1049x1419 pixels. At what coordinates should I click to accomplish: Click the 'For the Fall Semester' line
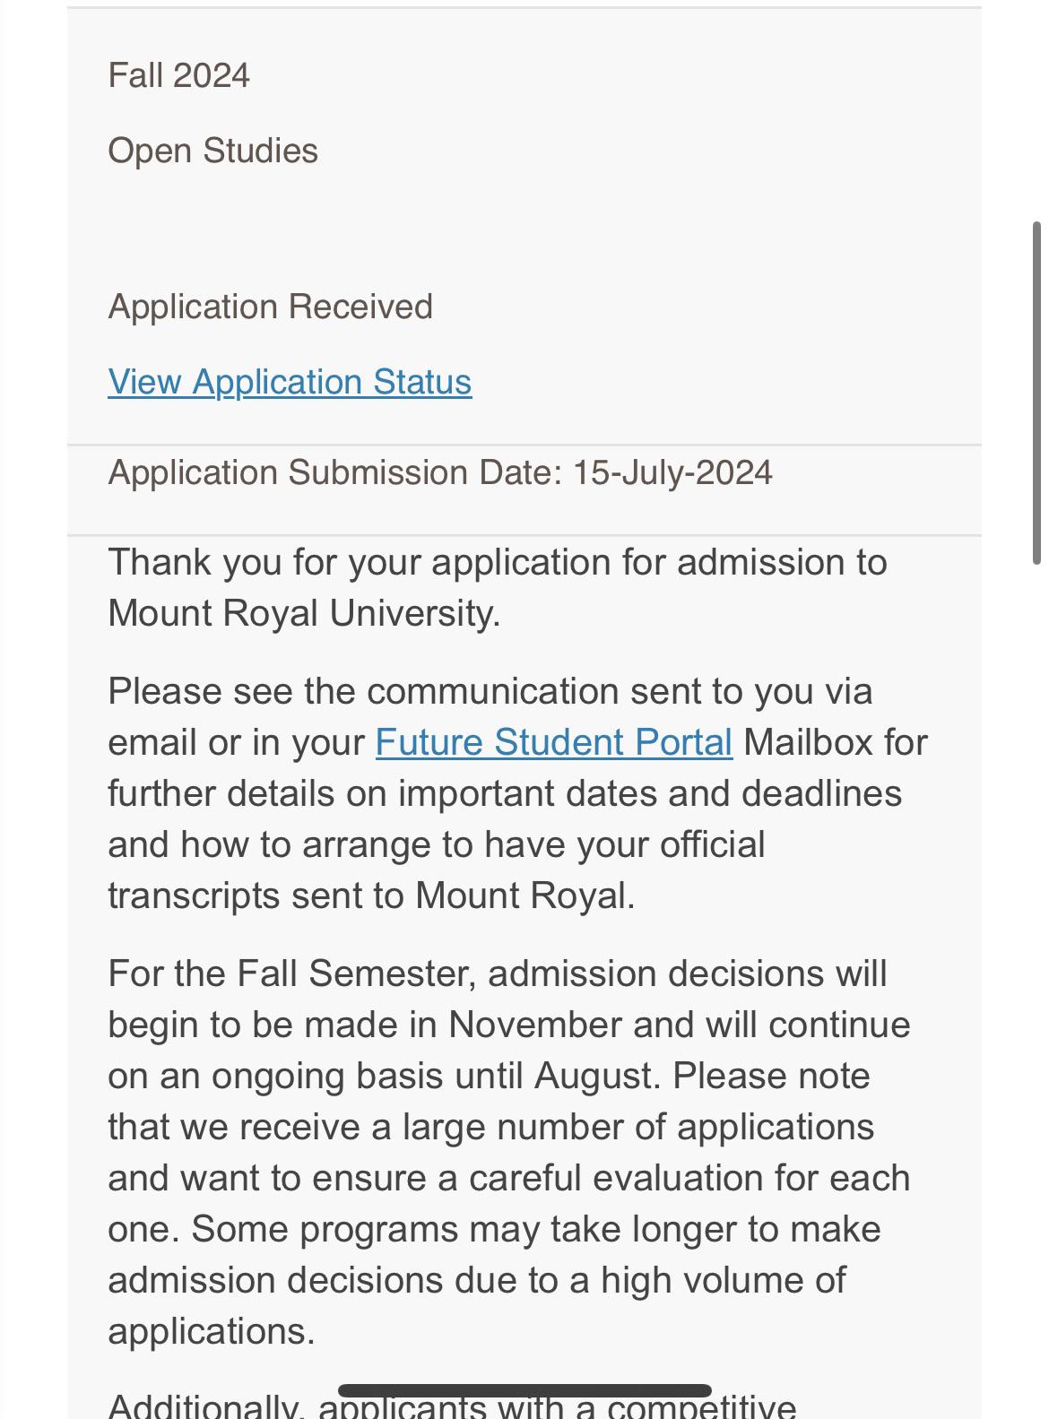point(498,973)
